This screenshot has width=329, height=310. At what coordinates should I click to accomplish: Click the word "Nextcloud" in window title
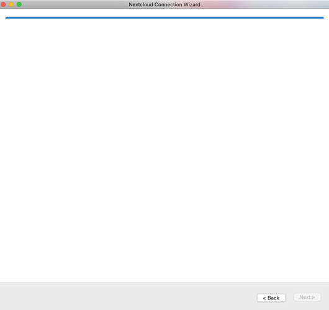click(141, 4)
